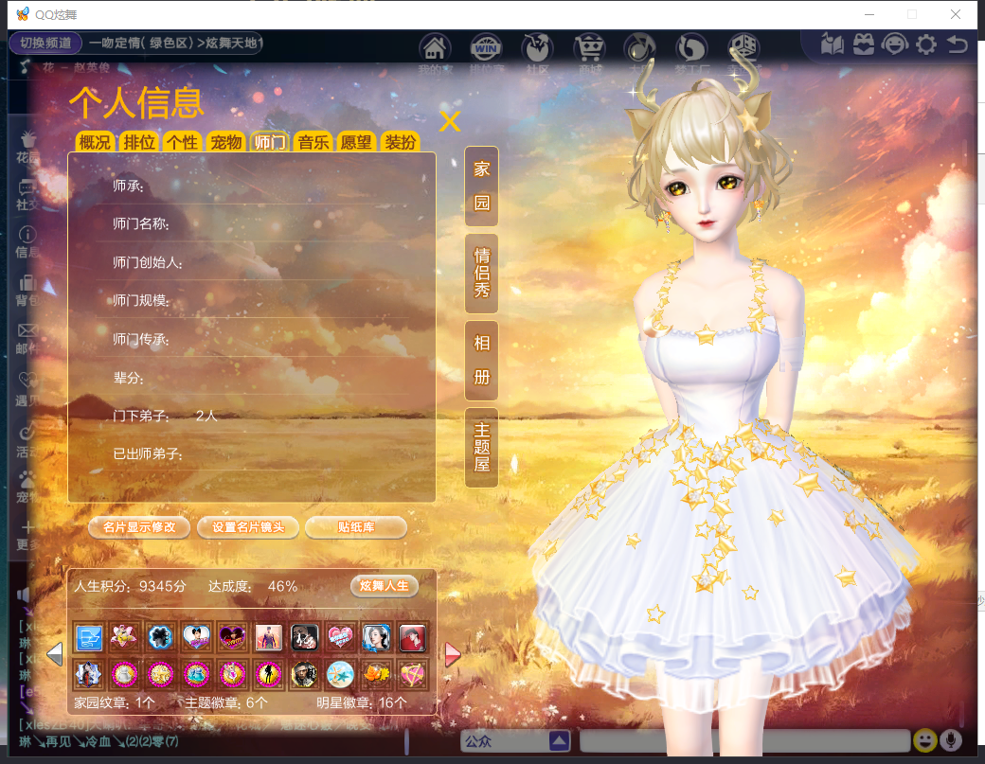This screenshot has width=985, height=764.
Task: Click the 名片显示修改 button
Action: [x=139, y=527]
